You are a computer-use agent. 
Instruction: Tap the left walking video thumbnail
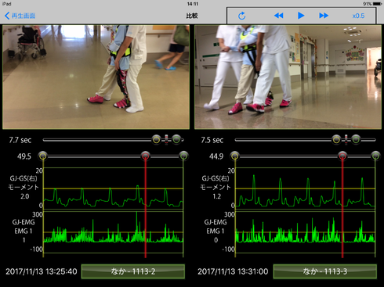[x=96, y=77]
